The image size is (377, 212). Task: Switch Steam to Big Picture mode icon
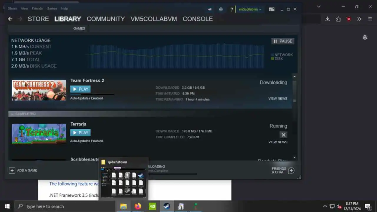272,9
